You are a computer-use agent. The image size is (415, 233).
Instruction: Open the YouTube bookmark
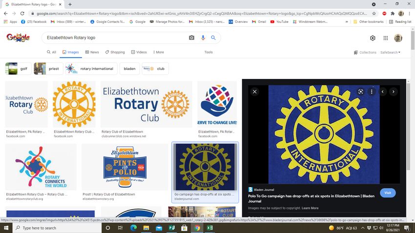pos(279,21)
